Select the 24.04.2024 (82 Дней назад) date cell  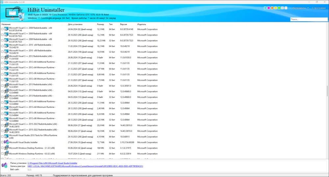pos(80,29)
